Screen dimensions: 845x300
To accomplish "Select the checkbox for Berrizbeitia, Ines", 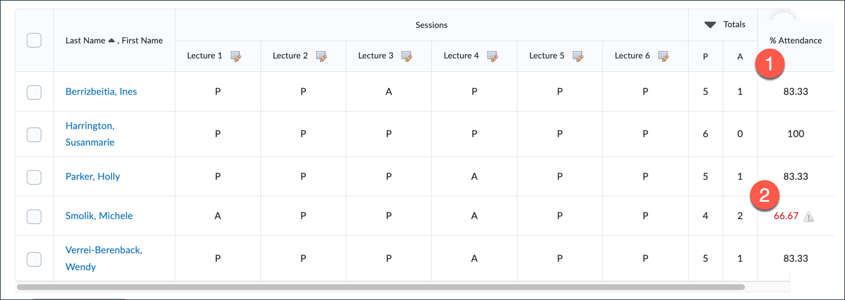I will (x=34, y=92).
